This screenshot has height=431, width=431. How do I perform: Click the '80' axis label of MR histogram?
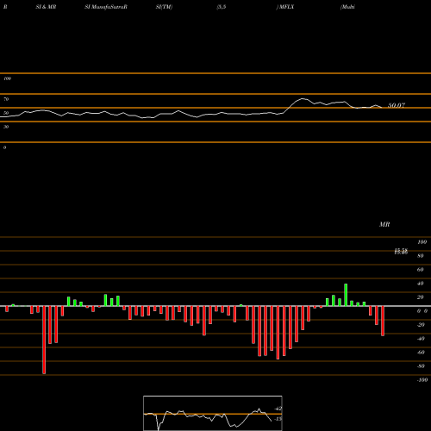[421, 256]
